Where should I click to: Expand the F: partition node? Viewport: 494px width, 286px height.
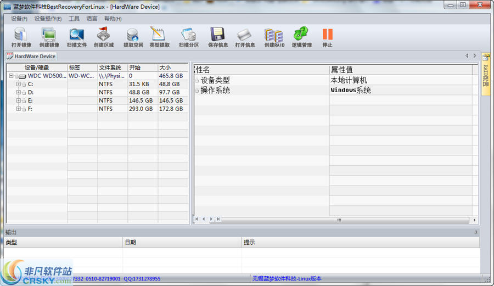18,109
